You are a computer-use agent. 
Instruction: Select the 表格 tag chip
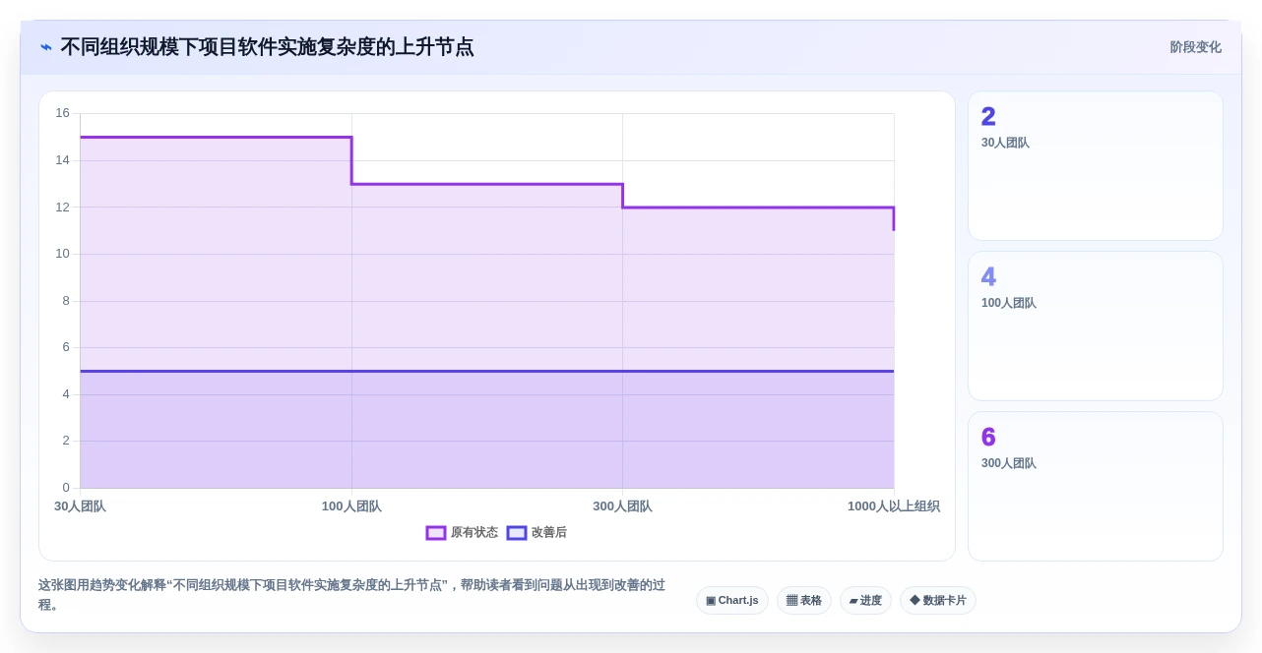click(x=804, y=601)
